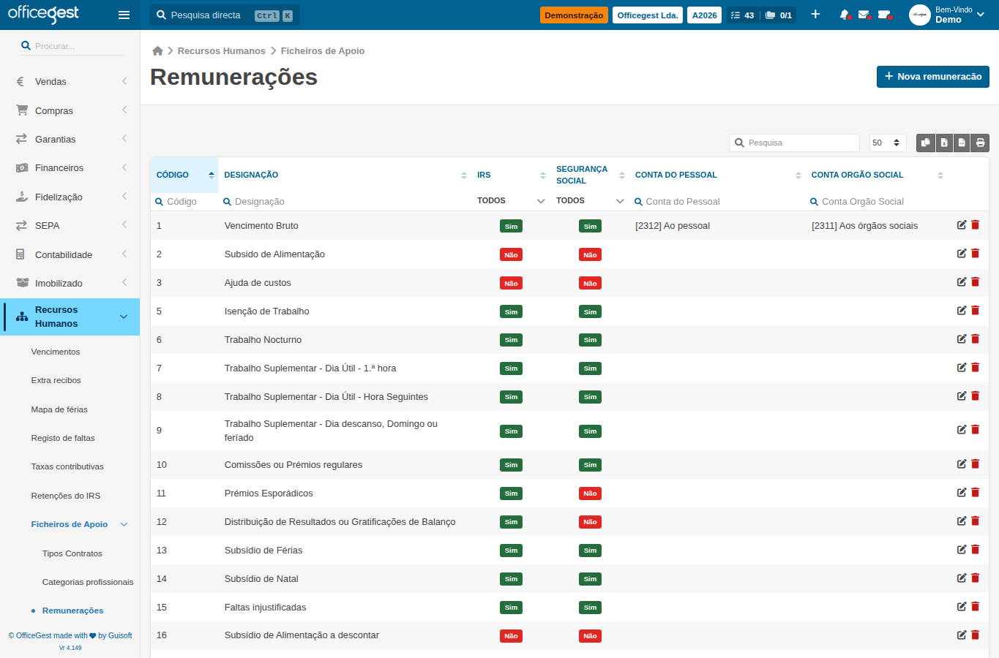Open Mapa de férias in the sidebar
The height and width of the screenshot is (658, 999).
[x=59, y=409]
